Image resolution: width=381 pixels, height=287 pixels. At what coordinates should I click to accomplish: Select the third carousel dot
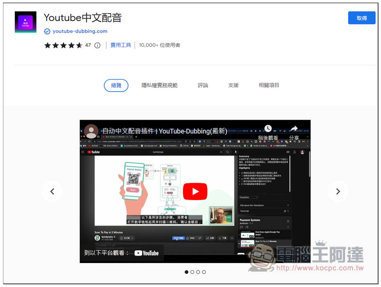[x=198, y=272]
